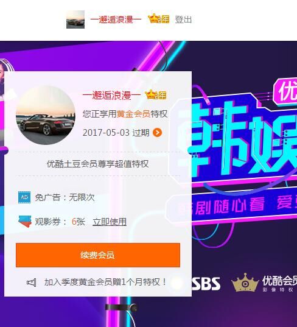Screen dimensions: 297x327
Task: Click 登出 to log out
Action: (183, 19)
